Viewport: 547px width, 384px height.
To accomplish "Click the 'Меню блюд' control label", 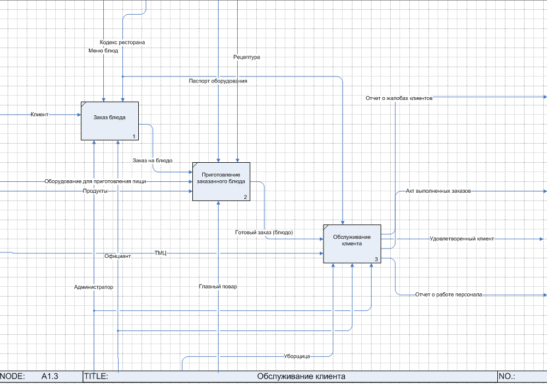I will (x=103, y=51).
